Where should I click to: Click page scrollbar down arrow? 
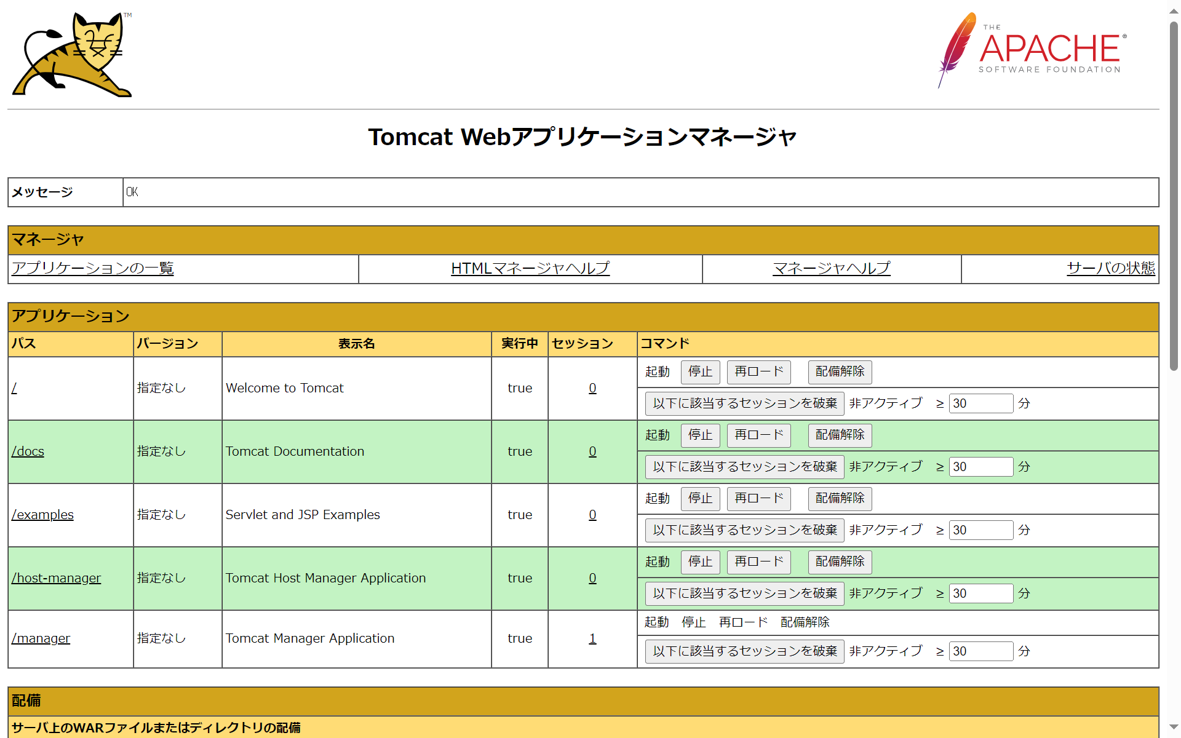(x=1174, y=728)
